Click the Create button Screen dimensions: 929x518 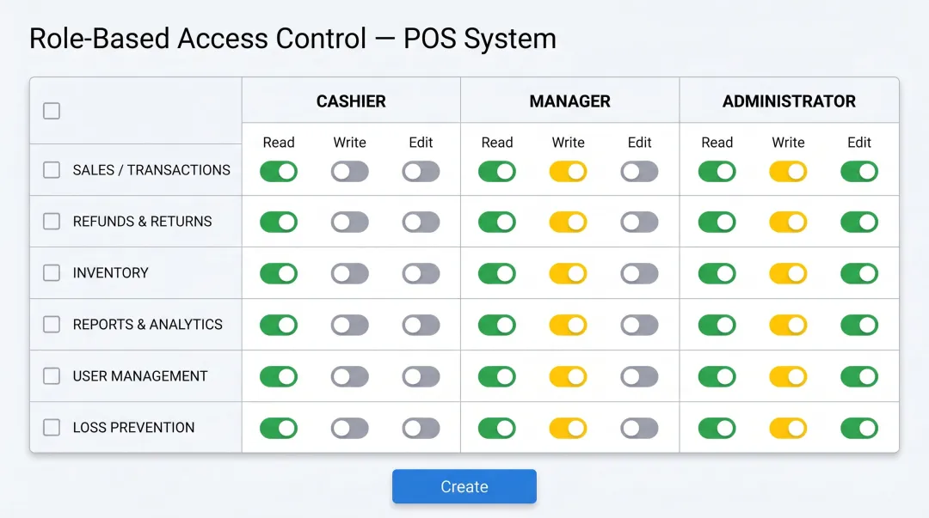[464, 486]
